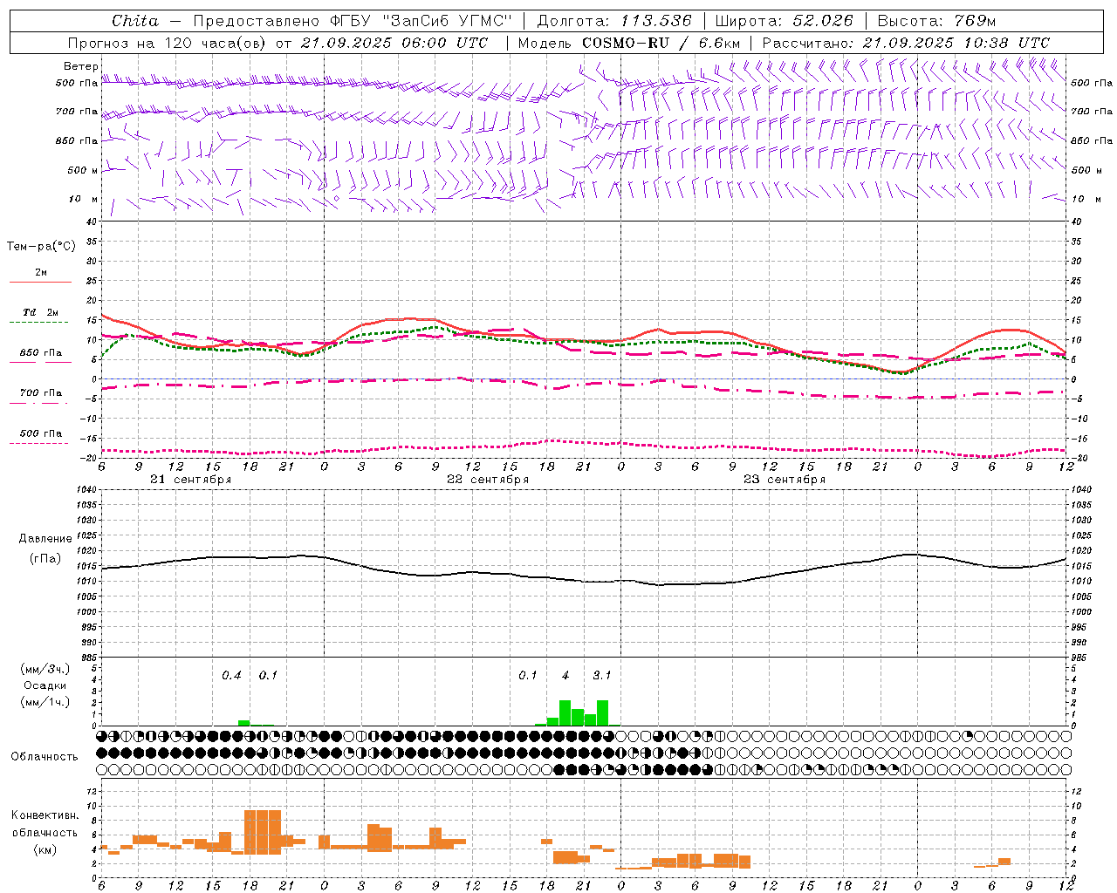Screen dimensions: 1117x893
Task: Click the "Рассчитано: 21.09.2025 10:38 UTC" text
Action: [x=906, y=43]
